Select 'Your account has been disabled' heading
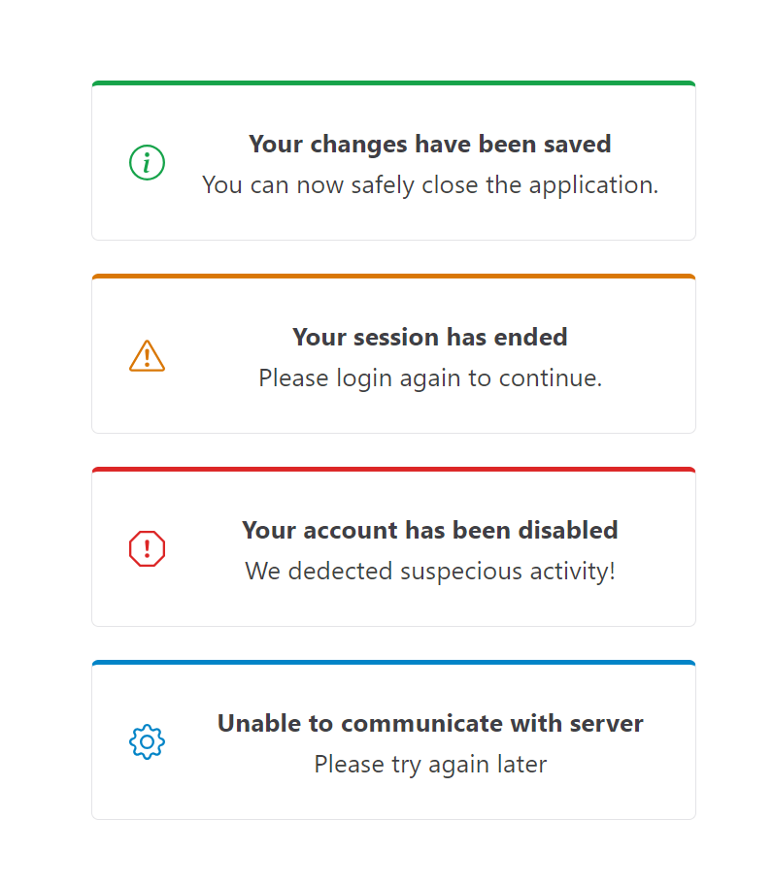 click(429, 531)
